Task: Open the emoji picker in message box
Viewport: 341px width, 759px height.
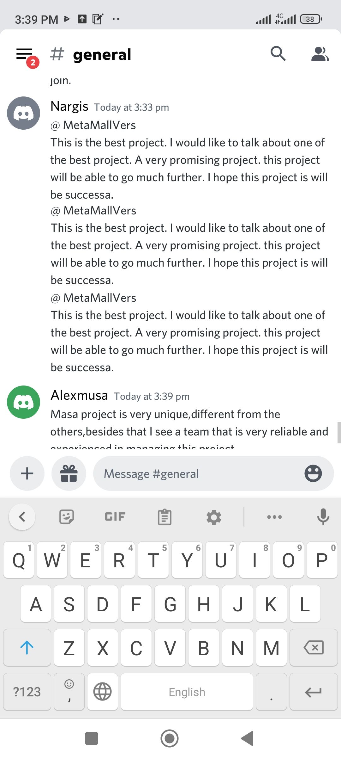Action: pos(313,473)
